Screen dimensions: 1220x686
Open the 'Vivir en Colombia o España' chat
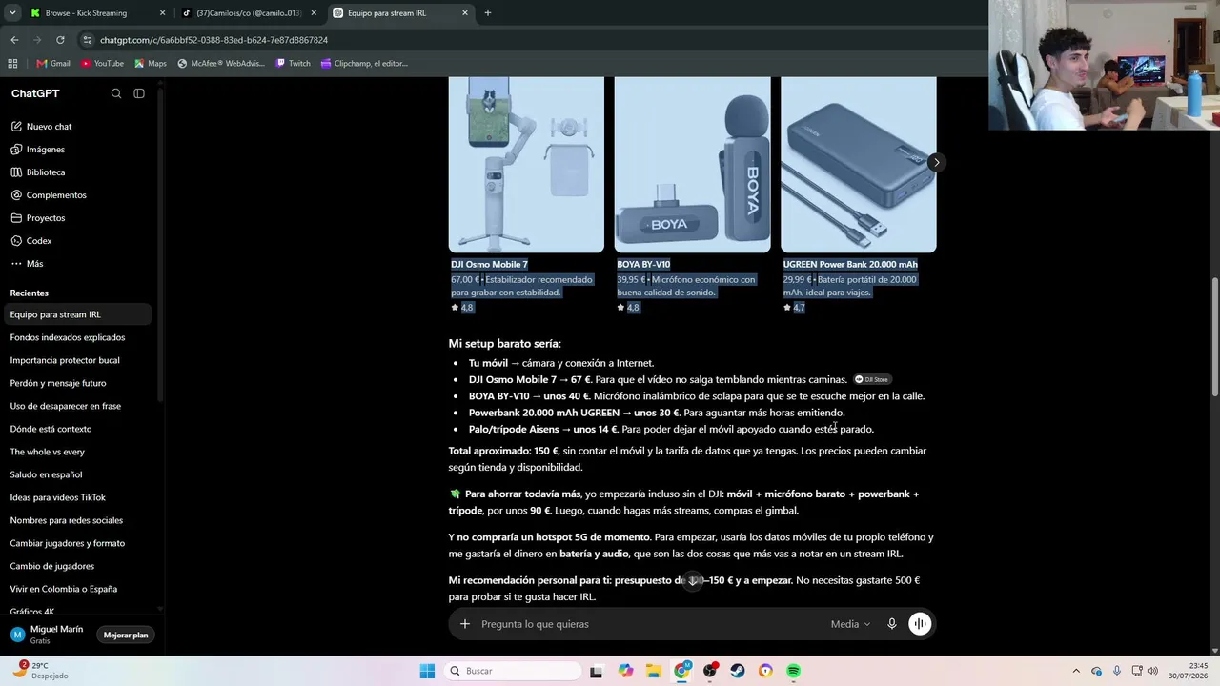pos(76,589)
